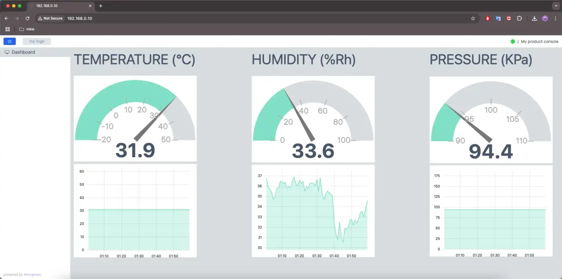Open the extensions puzzle menu
The image size is (562, 279).
[x=519, y=18]
